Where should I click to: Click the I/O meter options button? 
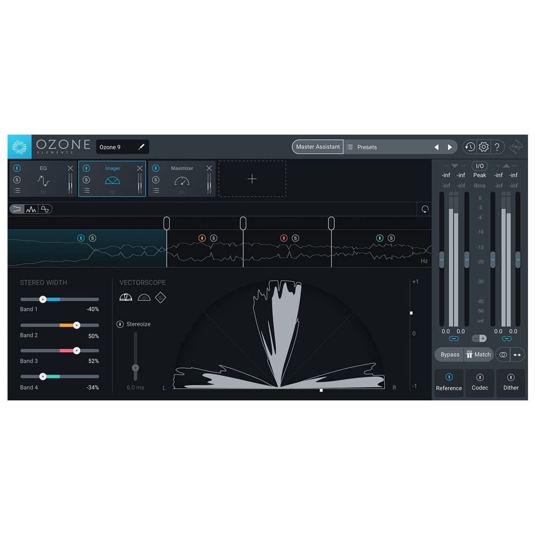(480, 166)
